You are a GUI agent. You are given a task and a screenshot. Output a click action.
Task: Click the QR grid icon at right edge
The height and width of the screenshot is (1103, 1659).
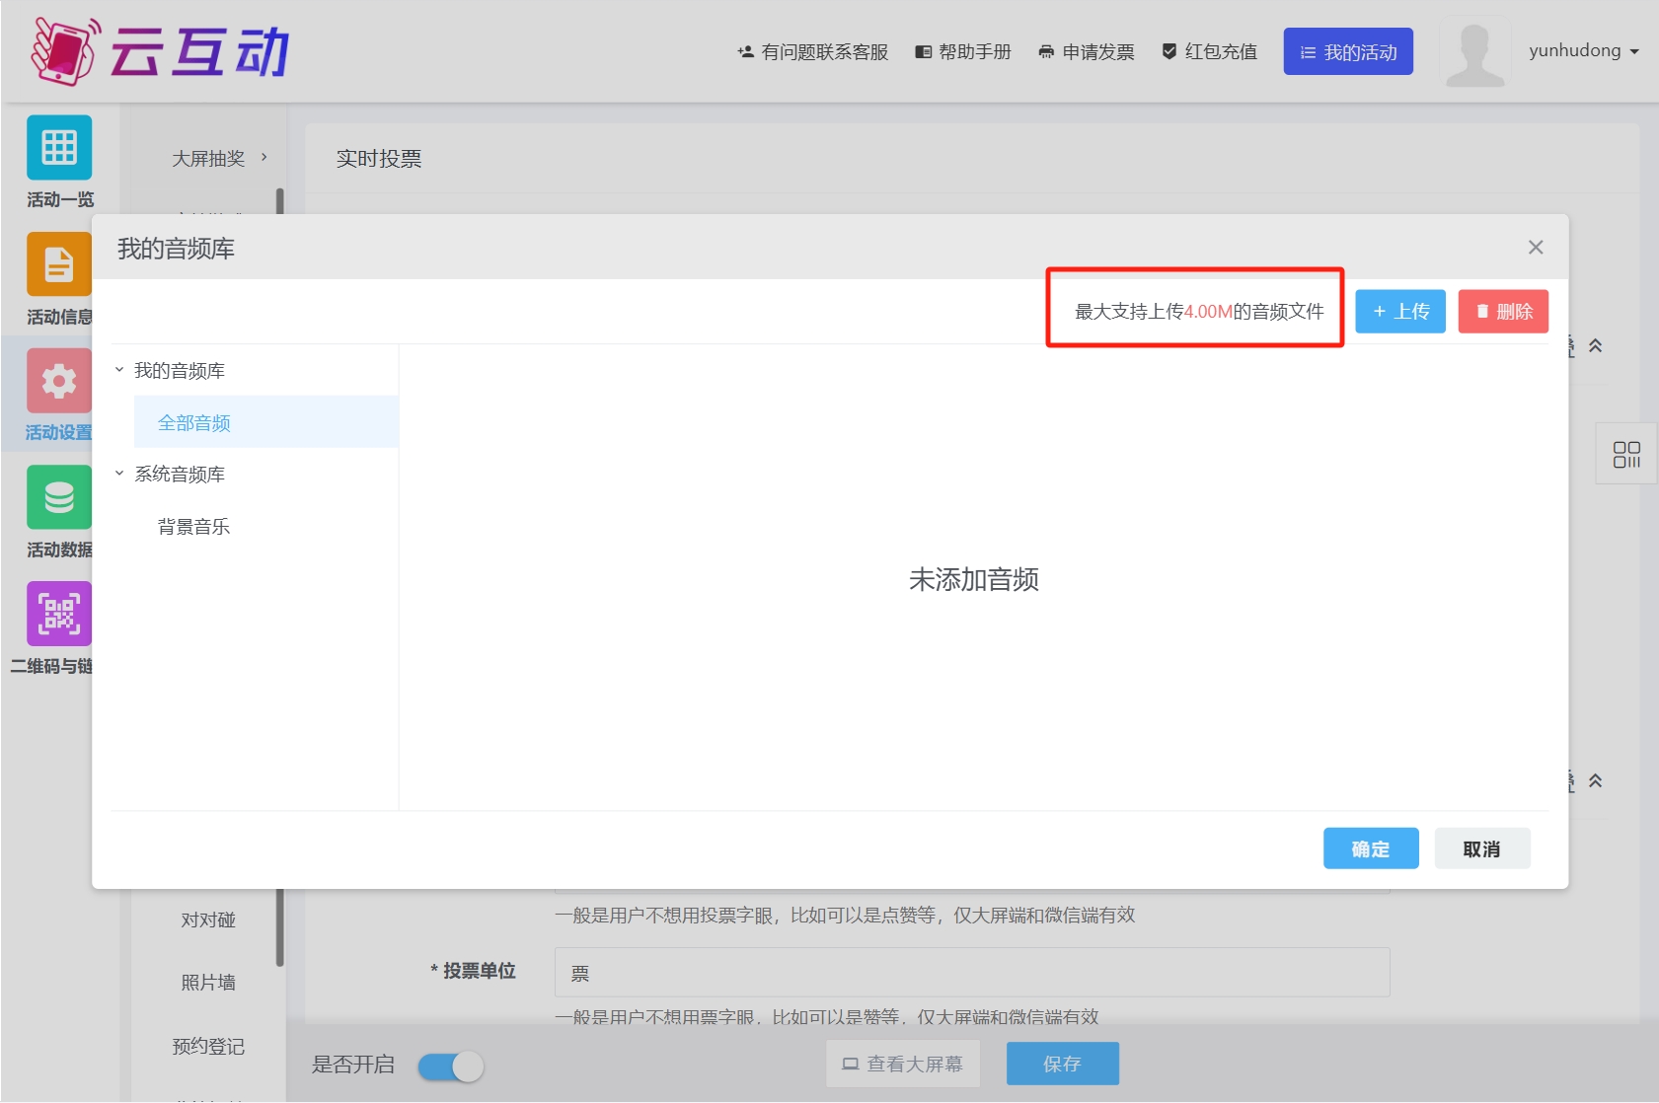pyautogui.click(x=1626, y=454)
